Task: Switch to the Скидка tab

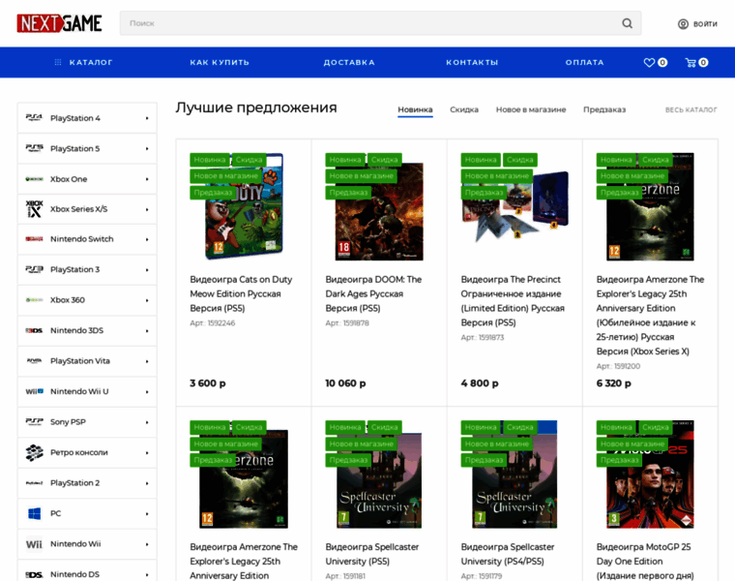Action: pyautogui.click(x=464, y=109)
